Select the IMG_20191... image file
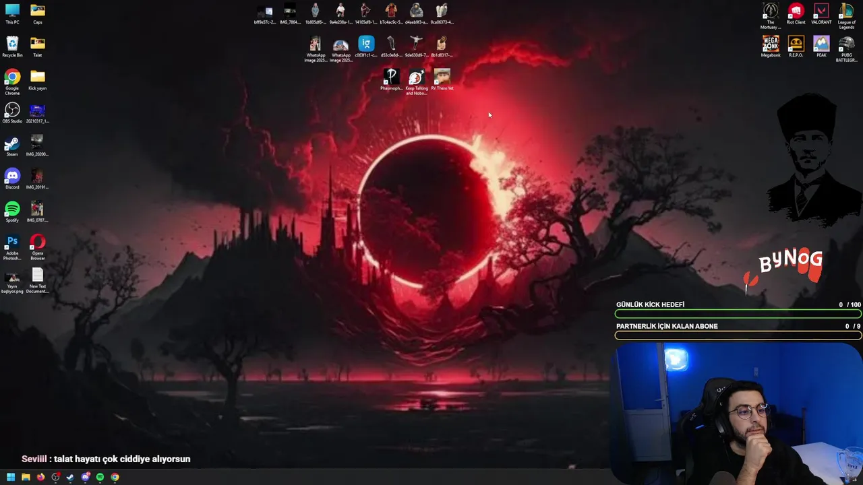Image resolution: width=863 pixels, height=485 pixels. [x=37, y=179]
